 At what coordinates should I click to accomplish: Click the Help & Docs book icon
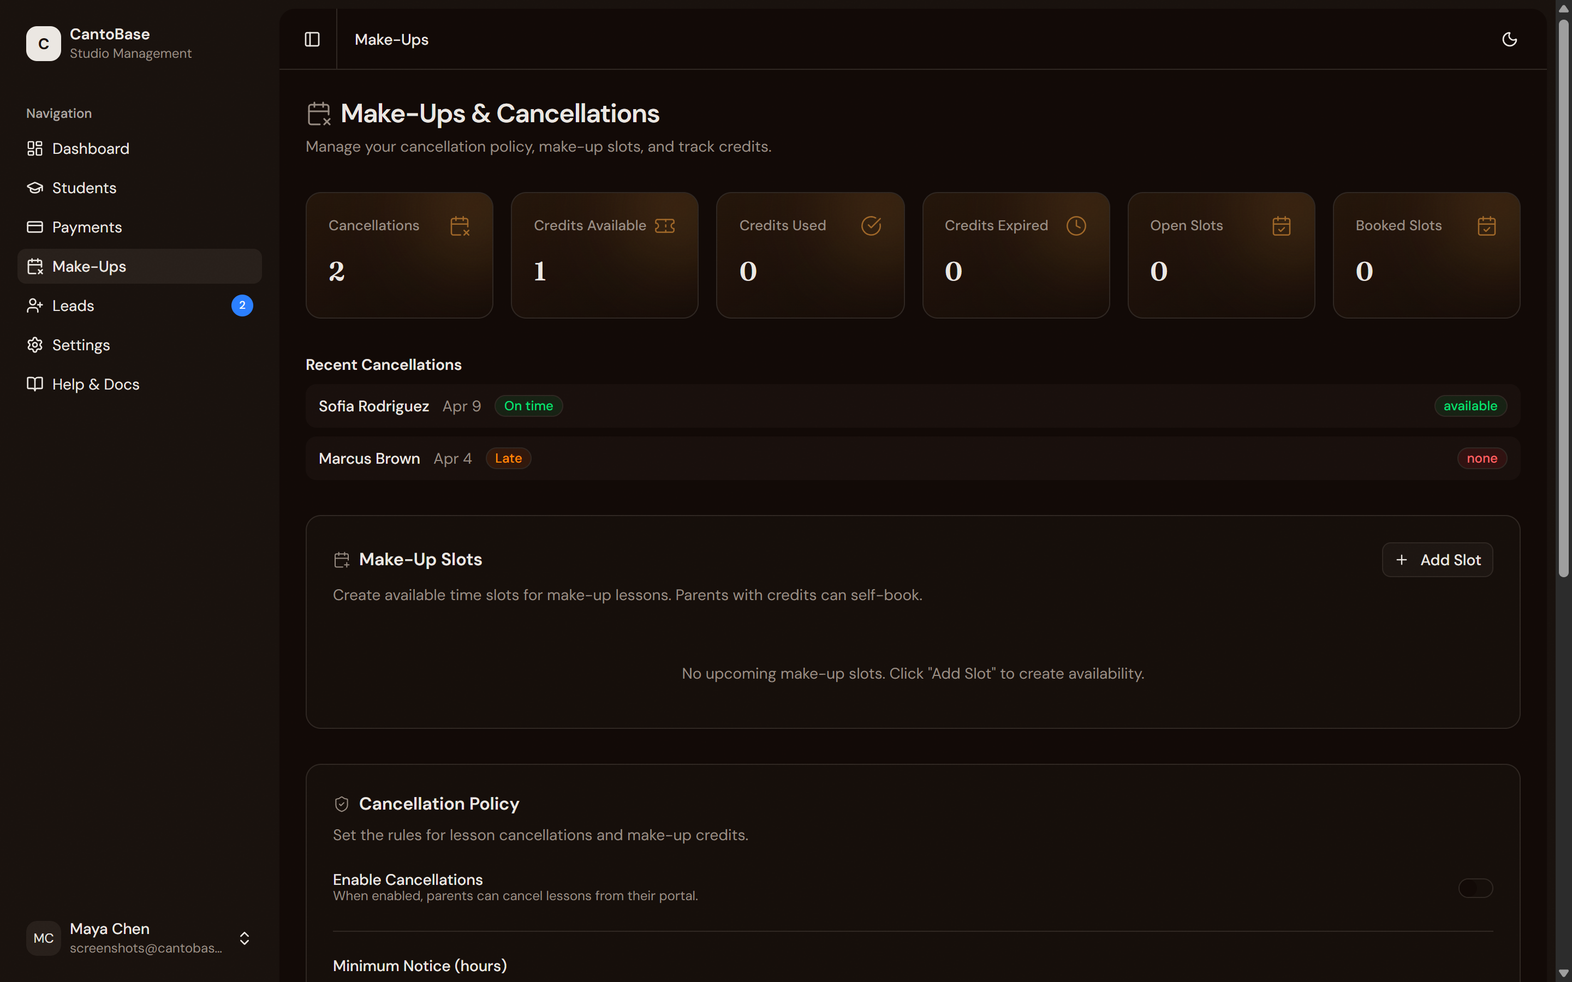coord(35,384)
